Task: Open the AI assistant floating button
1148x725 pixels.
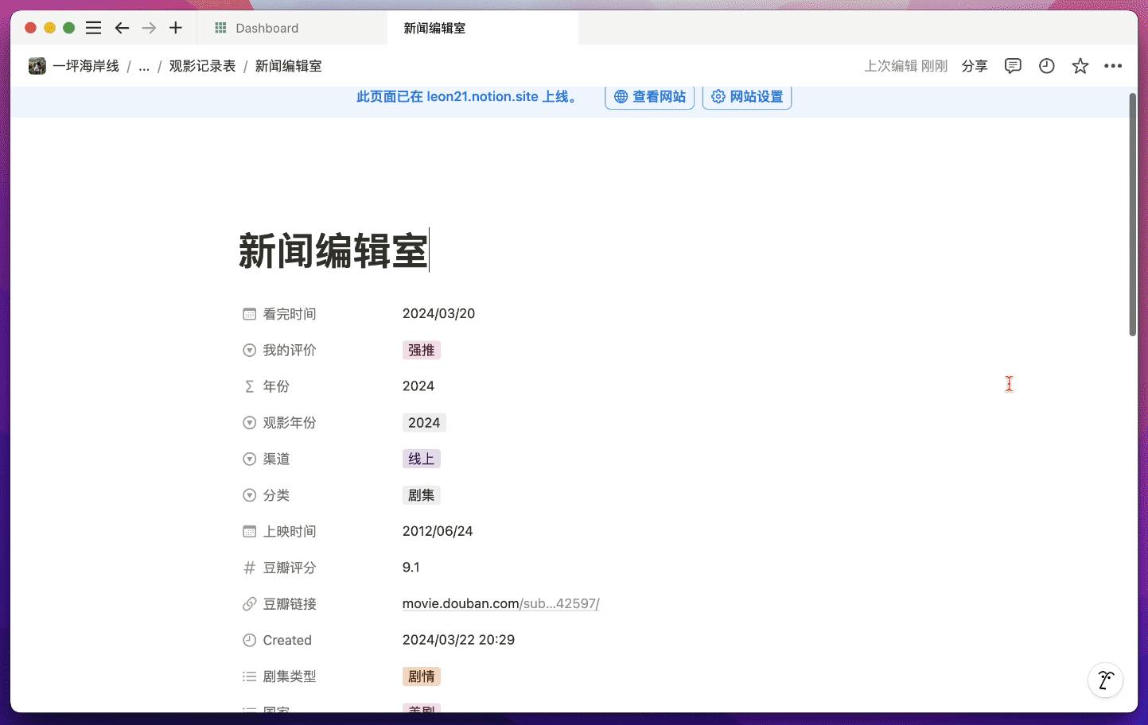Action: (x=1105, y=680)
